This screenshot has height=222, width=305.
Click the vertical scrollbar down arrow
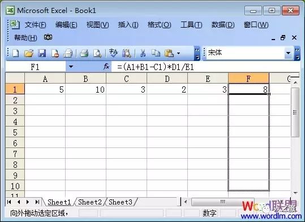click(295, 193)
